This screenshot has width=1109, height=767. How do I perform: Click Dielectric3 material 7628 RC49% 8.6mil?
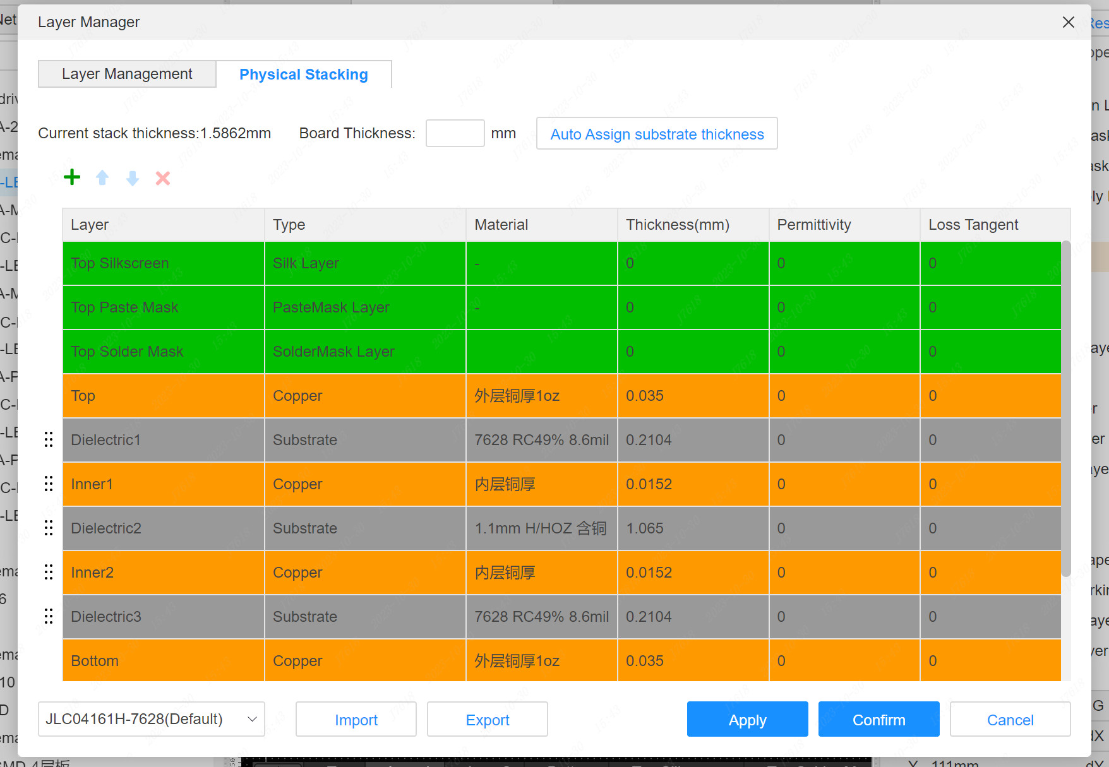click(542, 617)
